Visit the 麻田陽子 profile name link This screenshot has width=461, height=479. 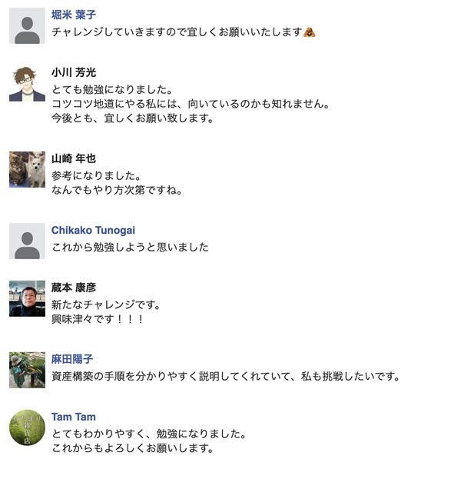point(72,359)
